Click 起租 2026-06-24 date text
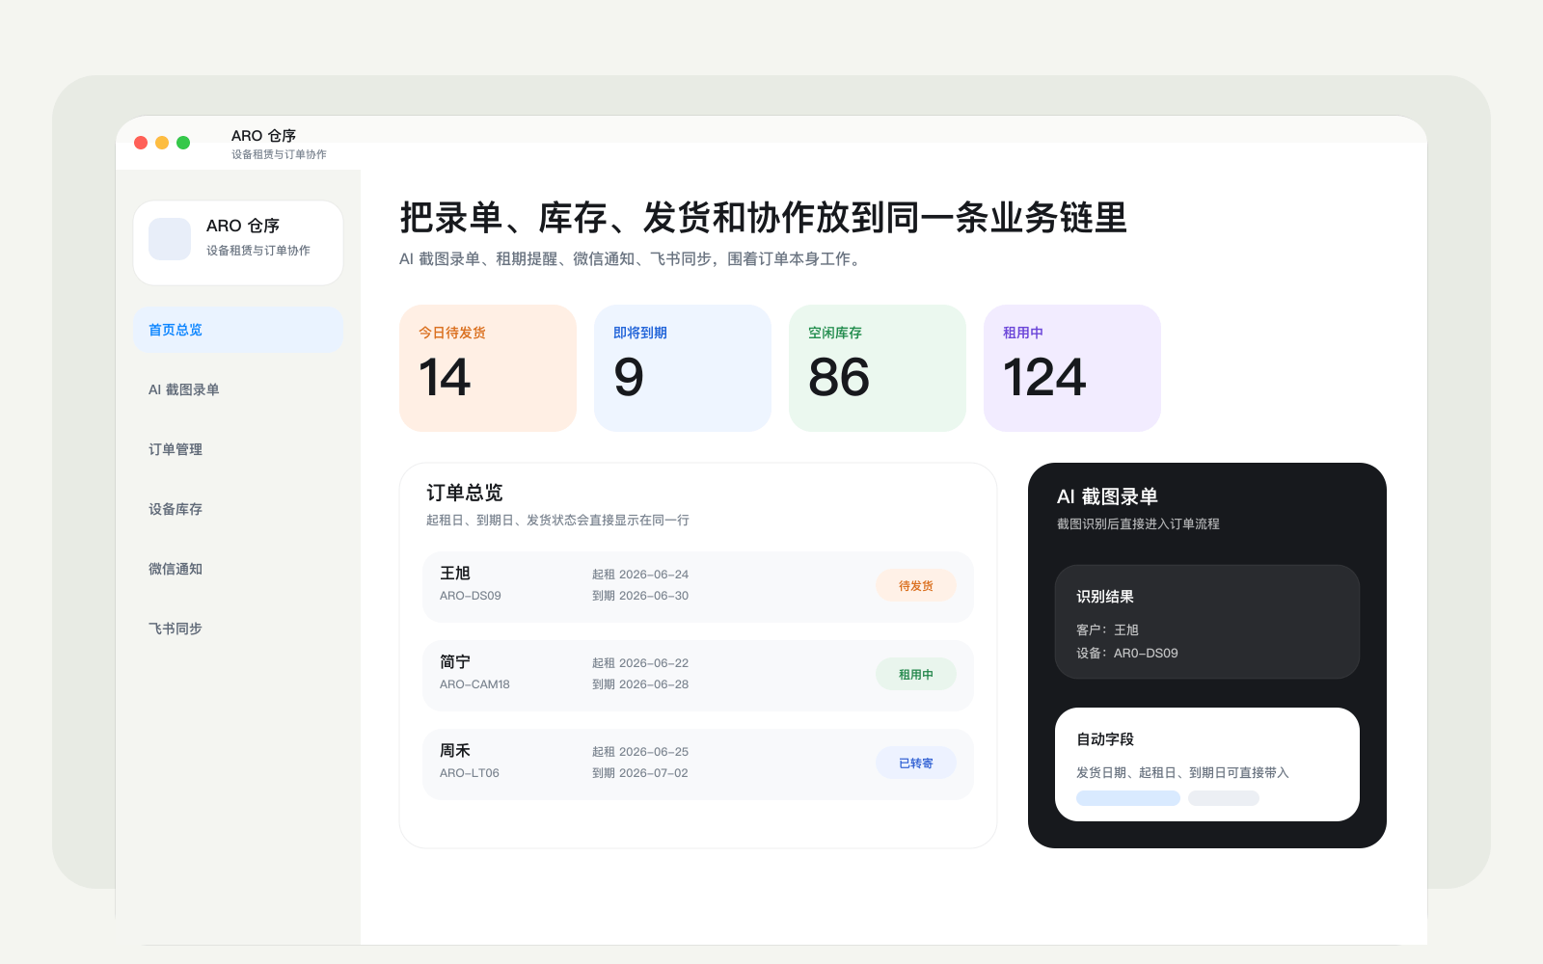 (640, 575)
